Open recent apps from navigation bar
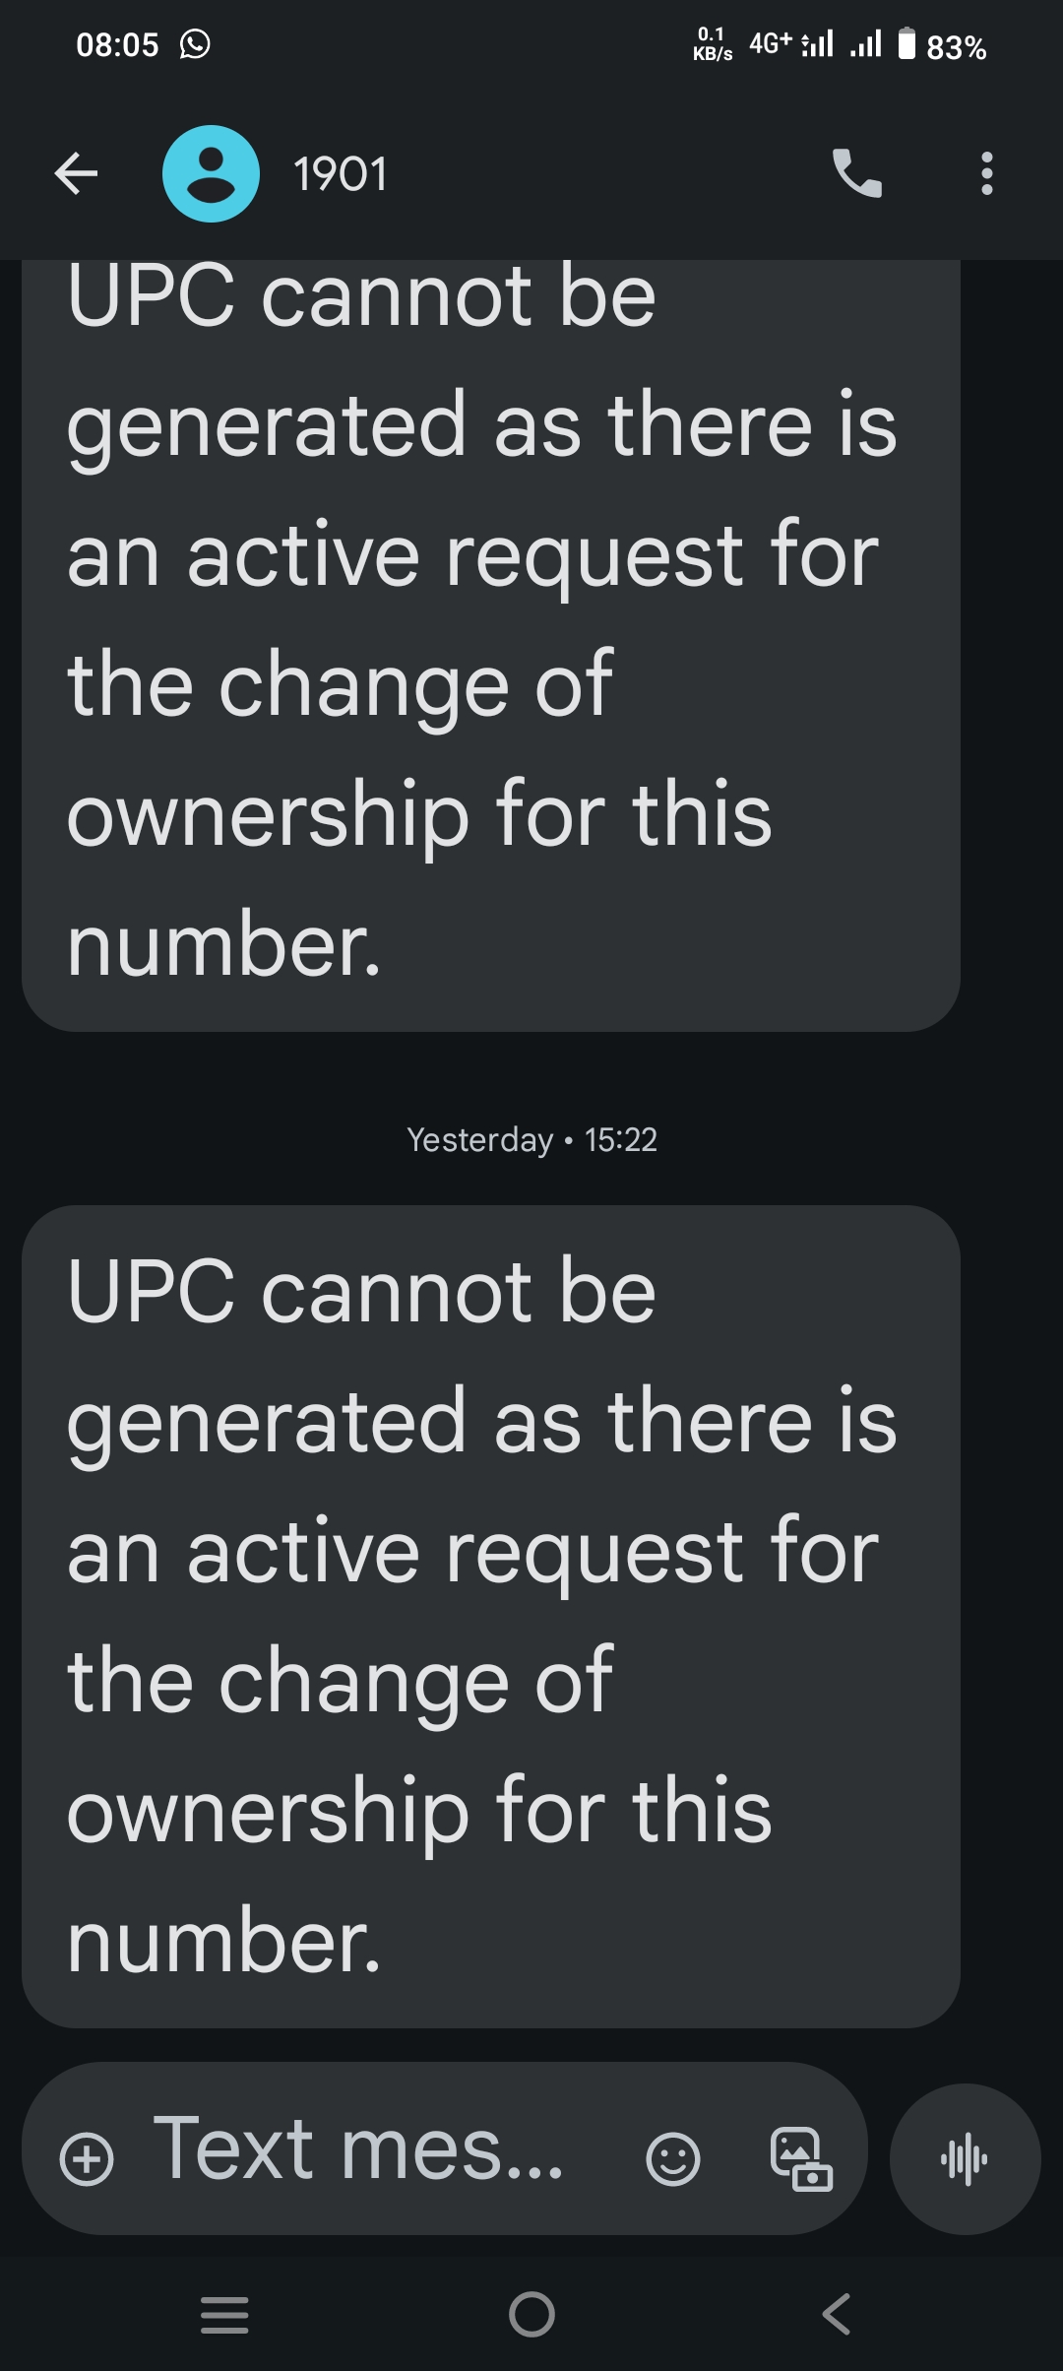This screenshot has height=2371, width=1063. click(x=224, y=2314)
